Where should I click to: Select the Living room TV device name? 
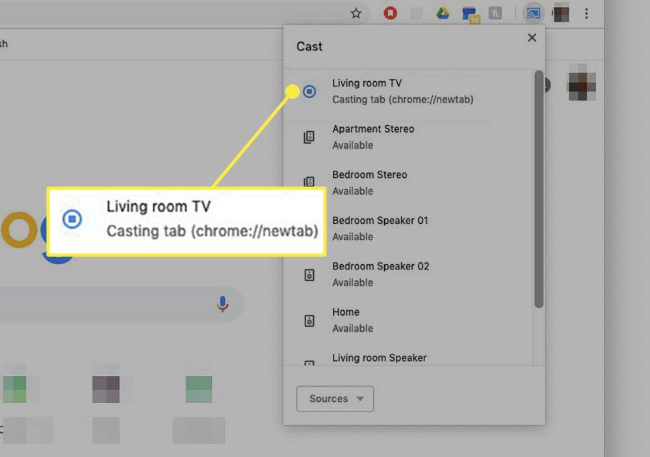pos(367,83)
